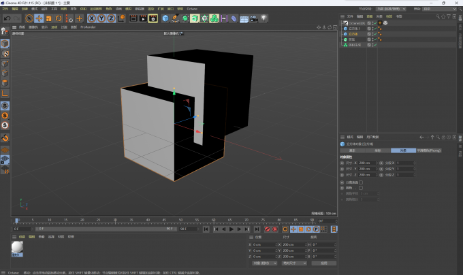This screenshot has height=275, width=463.
Task: Toggle the X axis lock
Action: pyautogui.click(x=92, y=18)
